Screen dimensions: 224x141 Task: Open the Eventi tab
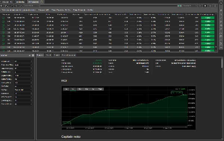[x=49, y=55]
